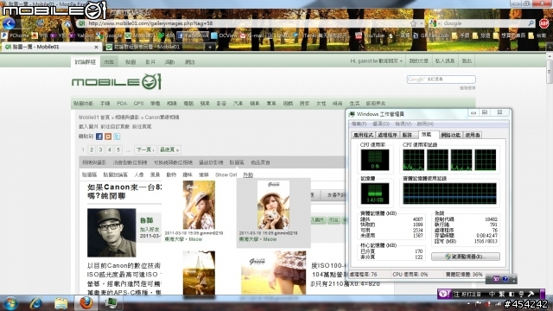Share to Twitter via the light blue icon
The height and width of the screenshot is (311, 553).
pos(117,136)
